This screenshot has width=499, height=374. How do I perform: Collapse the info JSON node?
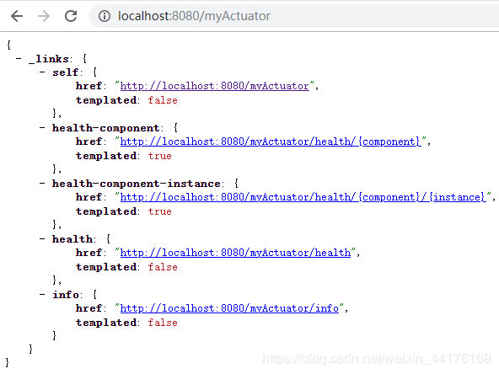pyautogui.click(x=42, y=295)
